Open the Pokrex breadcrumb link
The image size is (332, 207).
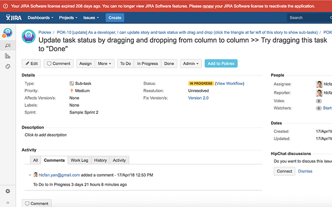point(45,32)
